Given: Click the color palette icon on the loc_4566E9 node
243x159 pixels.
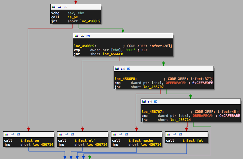Looking at the screenshot, I should 76,36.
